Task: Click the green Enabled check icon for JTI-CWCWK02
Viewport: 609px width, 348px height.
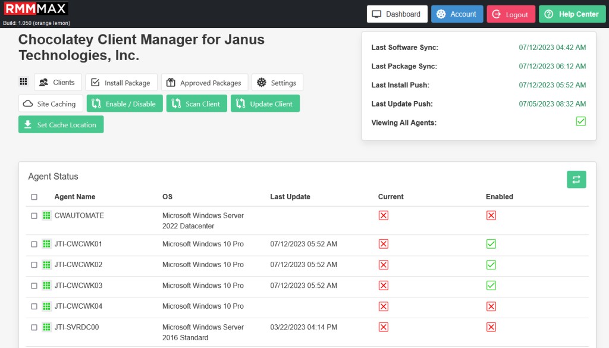Action: [x=491, y=265]
